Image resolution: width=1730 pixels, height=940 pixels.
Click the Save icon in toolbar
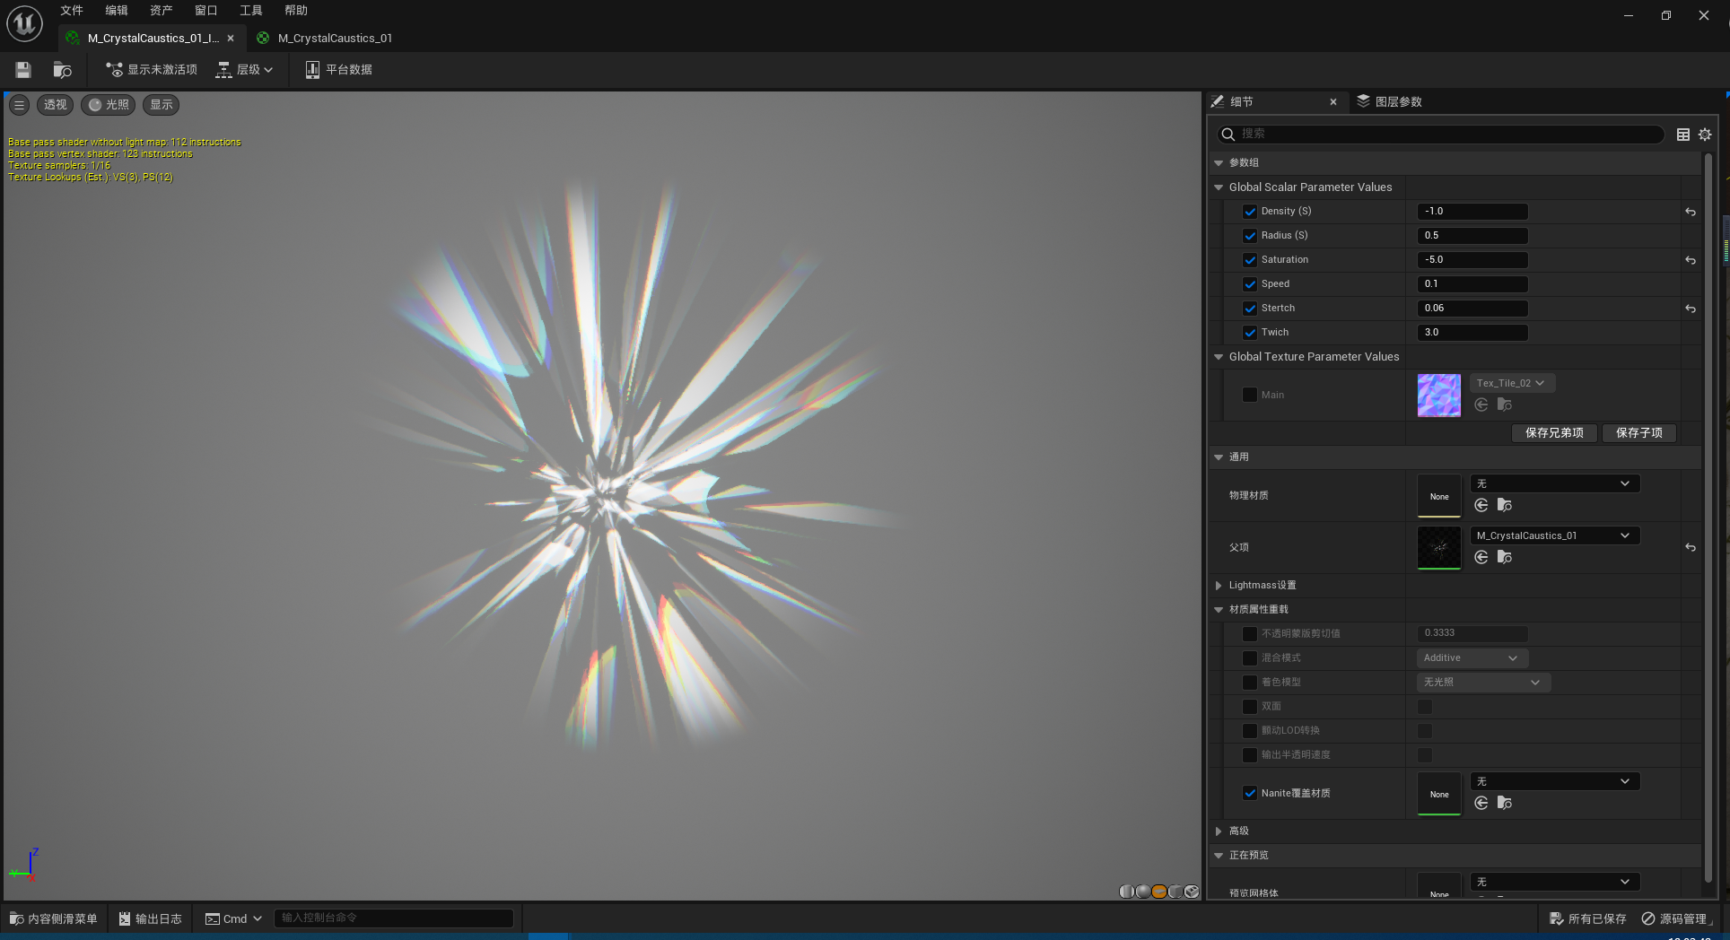[x=23, y=70]
